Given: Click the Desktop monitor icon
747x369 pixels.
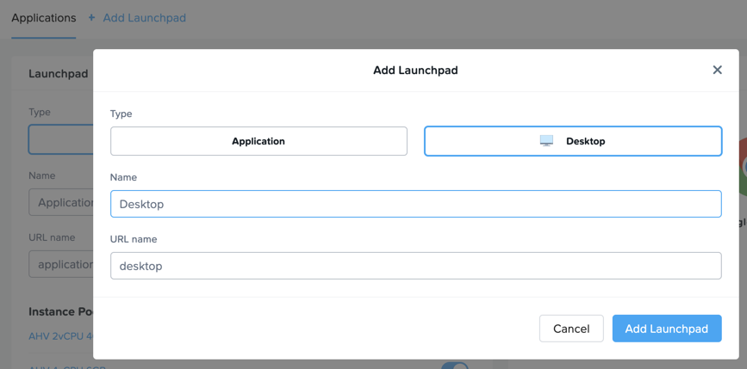Looking at the screenshot, I should (x=546, y=141).
